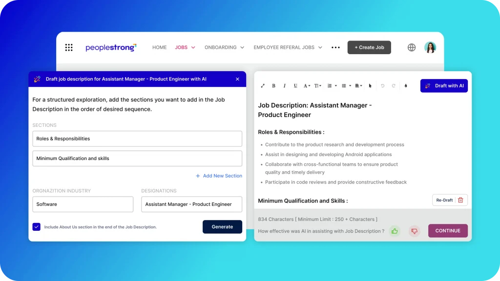This screenshot has width=500, height=281.
Task: Delete the draft using trash icon
Action: [460, 200]
